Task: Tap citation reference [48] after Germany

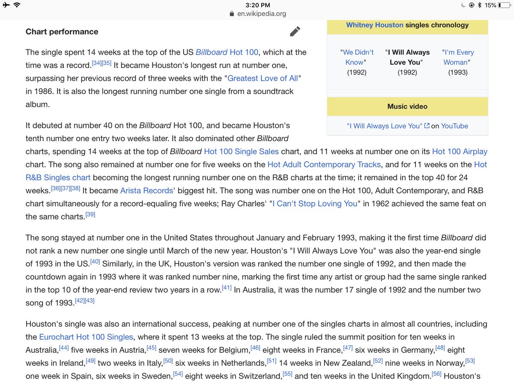Action: (441, 348)
